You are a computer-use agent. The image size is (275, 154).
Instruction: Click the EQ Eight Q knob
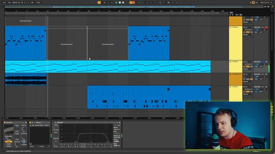click(55, 144)
